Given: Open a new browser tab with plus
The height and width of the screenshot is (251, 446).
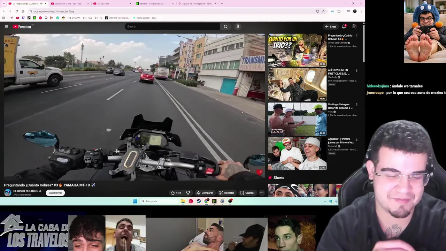Looking at the screenshot, I should pyautogui.click(x=222, y=3).
